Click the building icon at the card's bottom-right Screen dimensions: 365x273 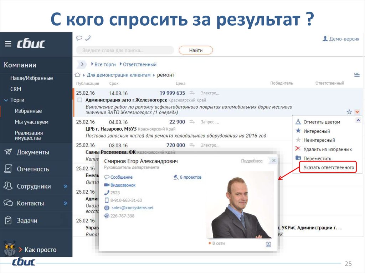point(268,244)
